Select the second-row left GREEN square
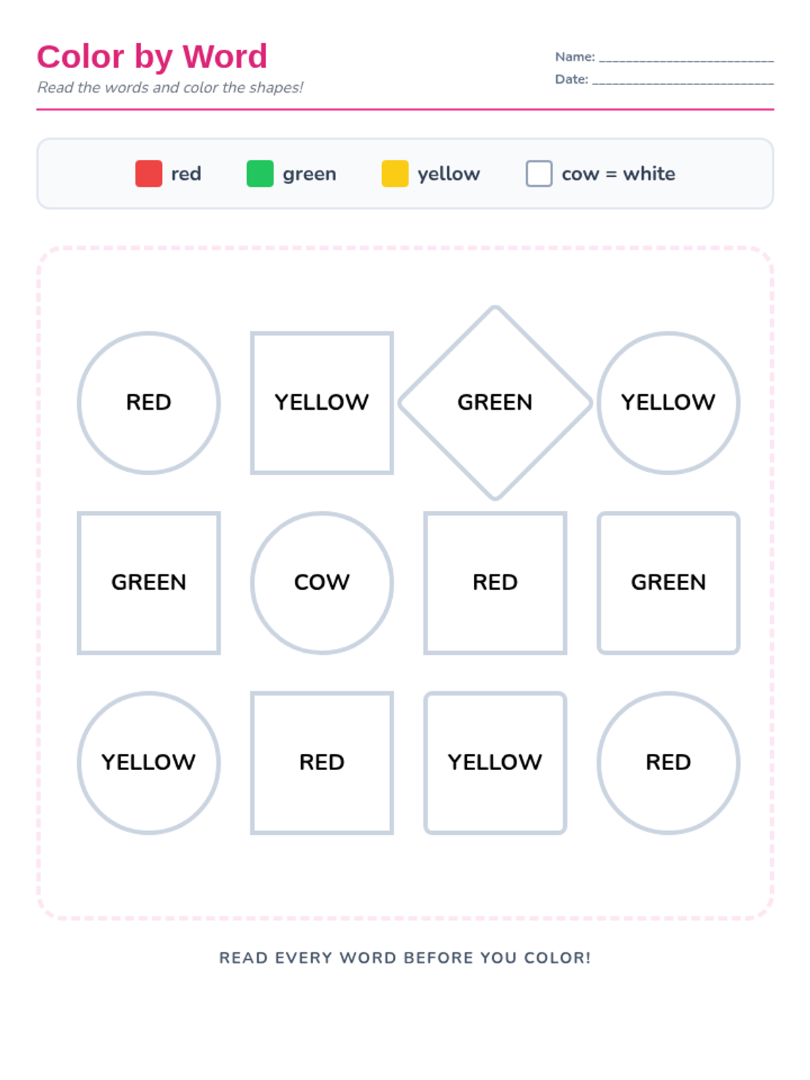Screen dimensions: 810x1080 pyautogui.click(x=148, y=583)
